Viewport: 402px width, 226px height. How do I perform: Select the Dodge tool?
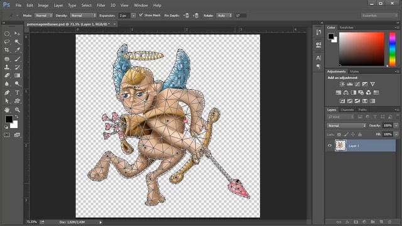coord(17,83)
